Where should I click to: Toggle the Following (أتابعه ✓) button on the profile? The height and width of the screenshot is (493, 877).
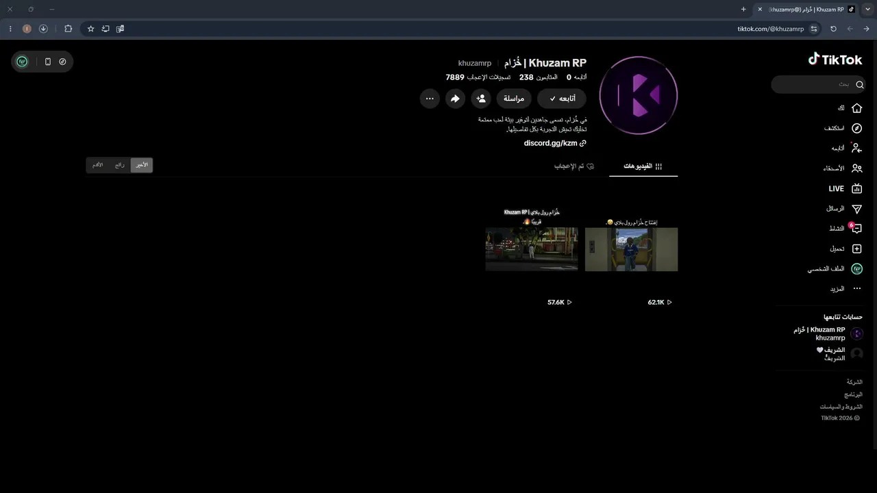(x=562, y=99)
